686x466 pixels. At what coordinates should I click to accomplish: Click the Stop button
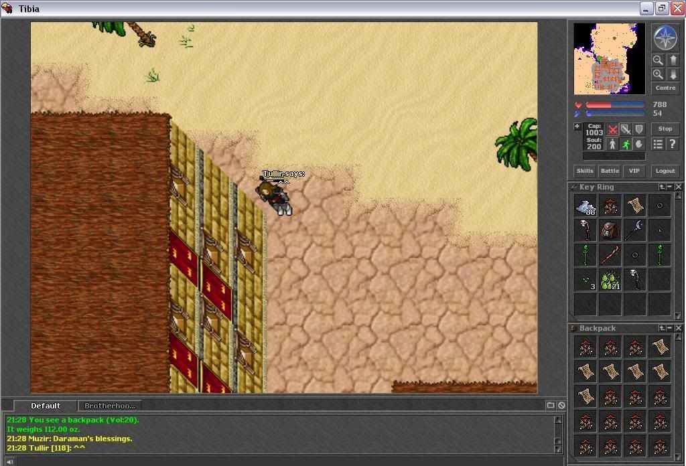pos(665,129)
